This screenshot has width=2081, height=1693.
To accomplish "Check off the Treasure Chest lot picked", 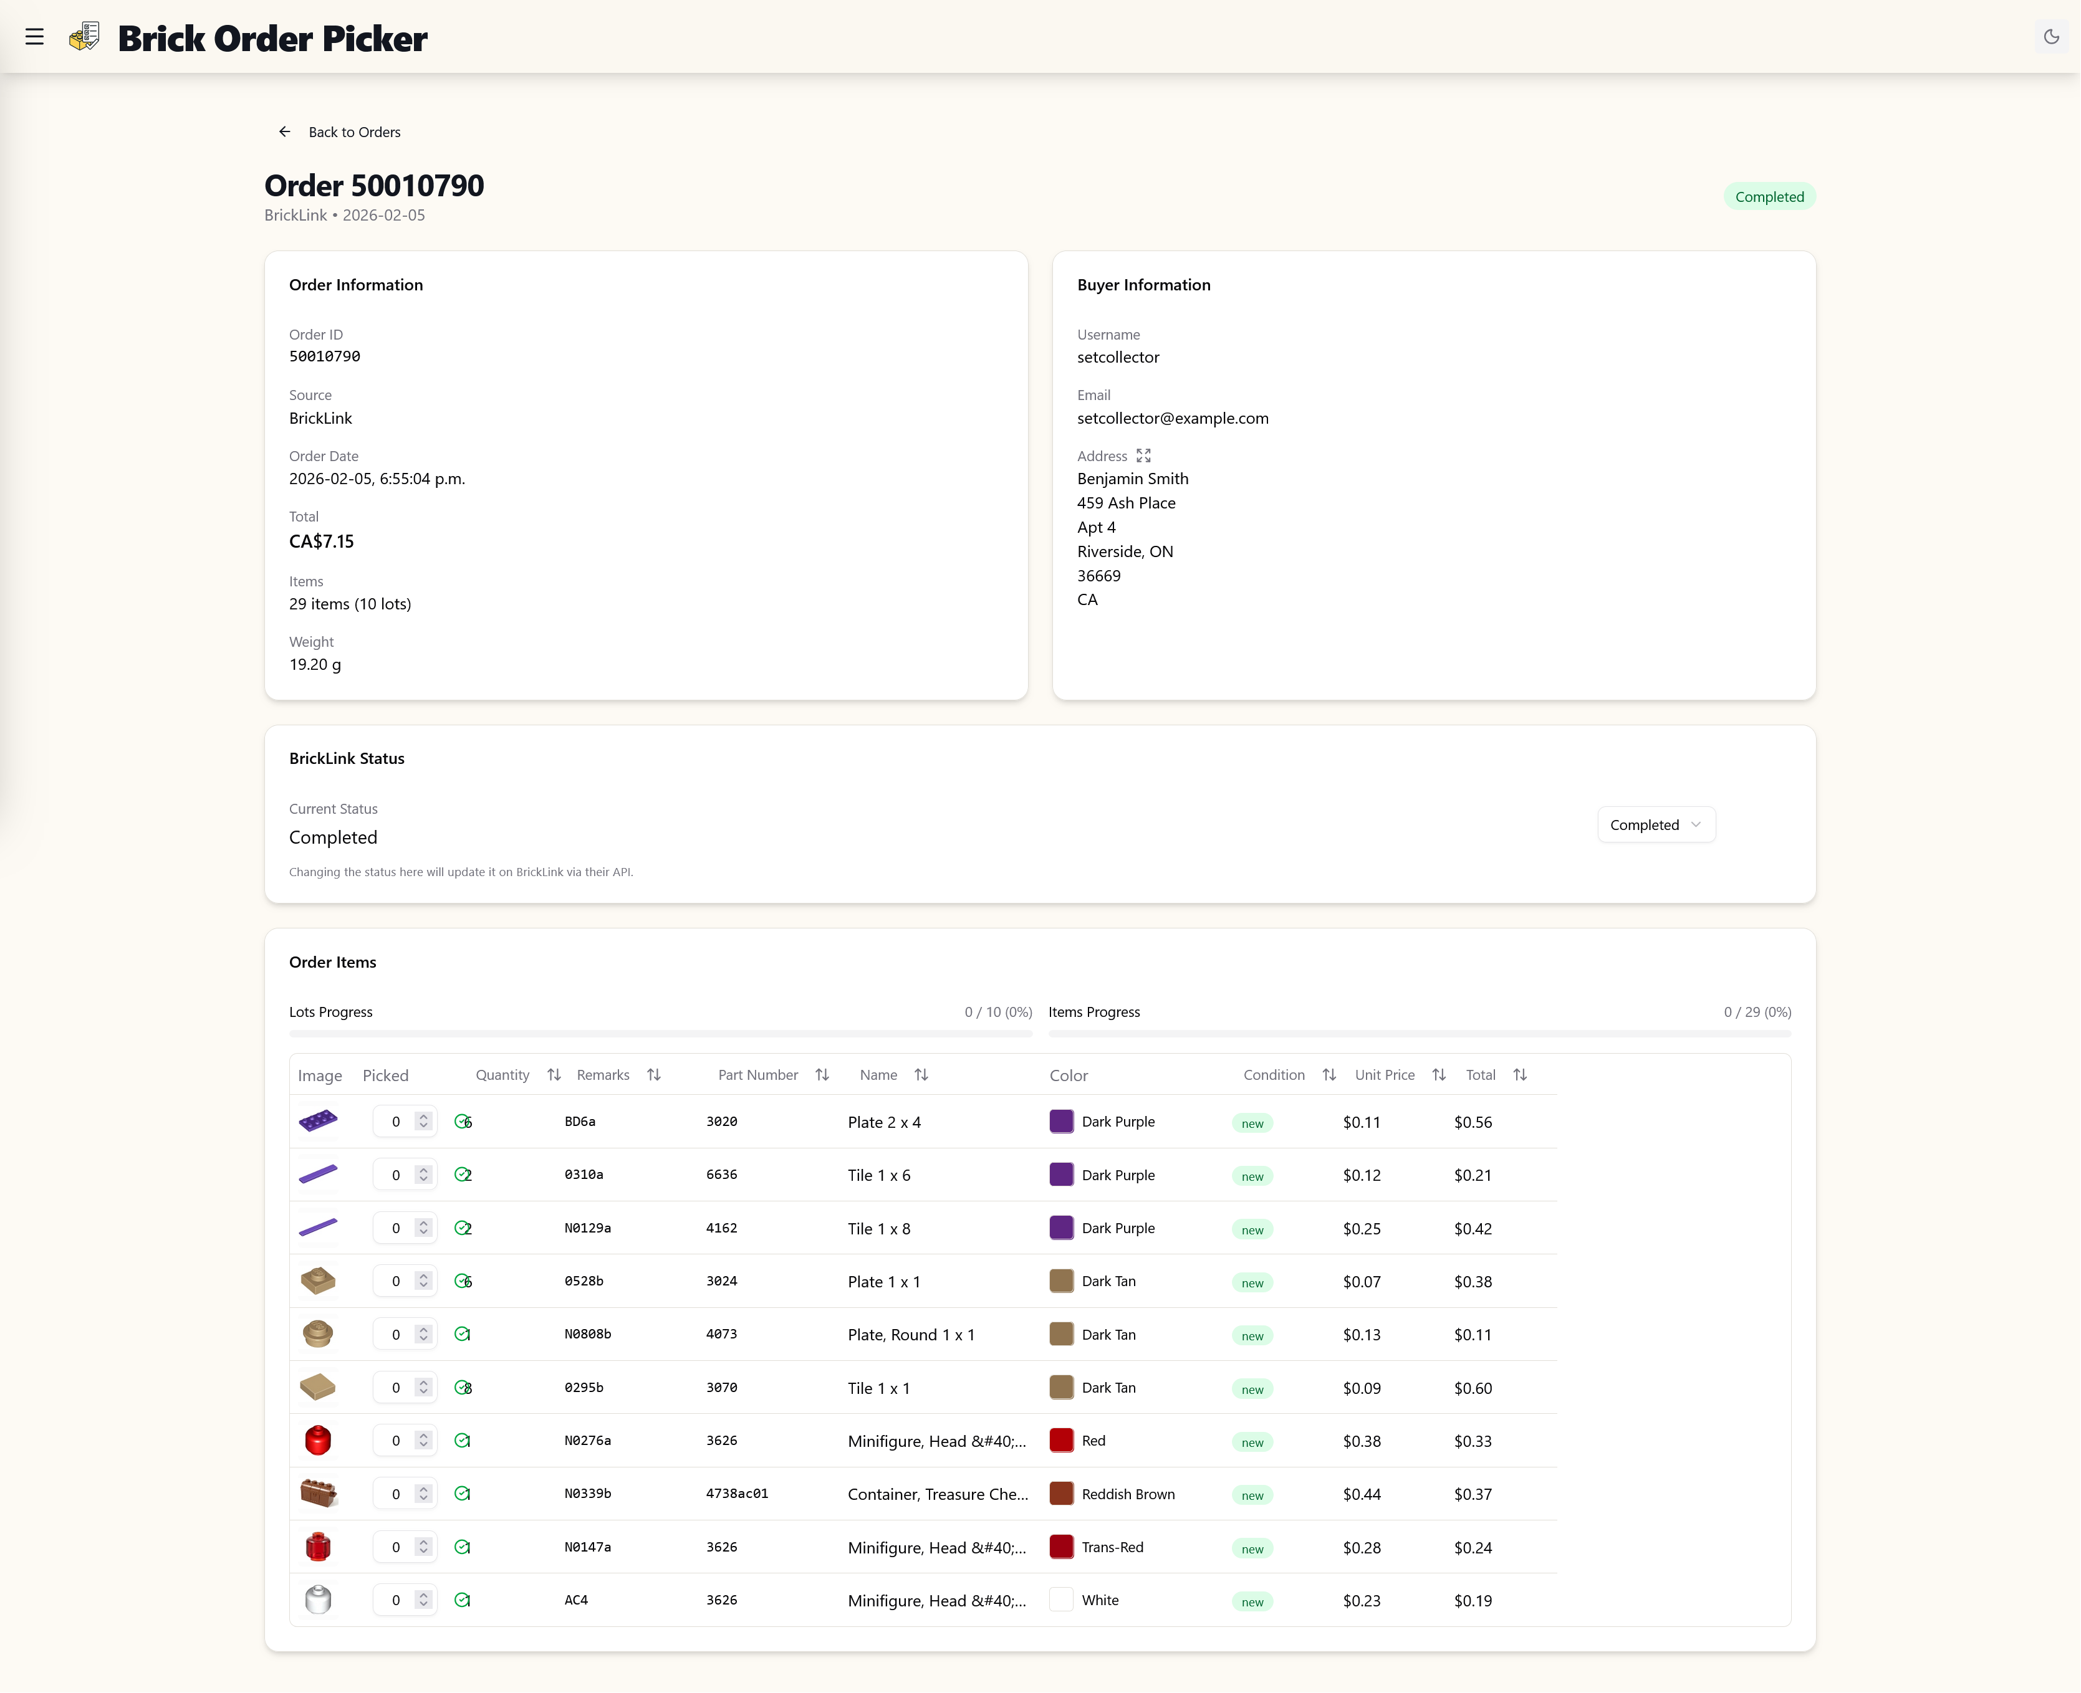I will click(463, 1494).
